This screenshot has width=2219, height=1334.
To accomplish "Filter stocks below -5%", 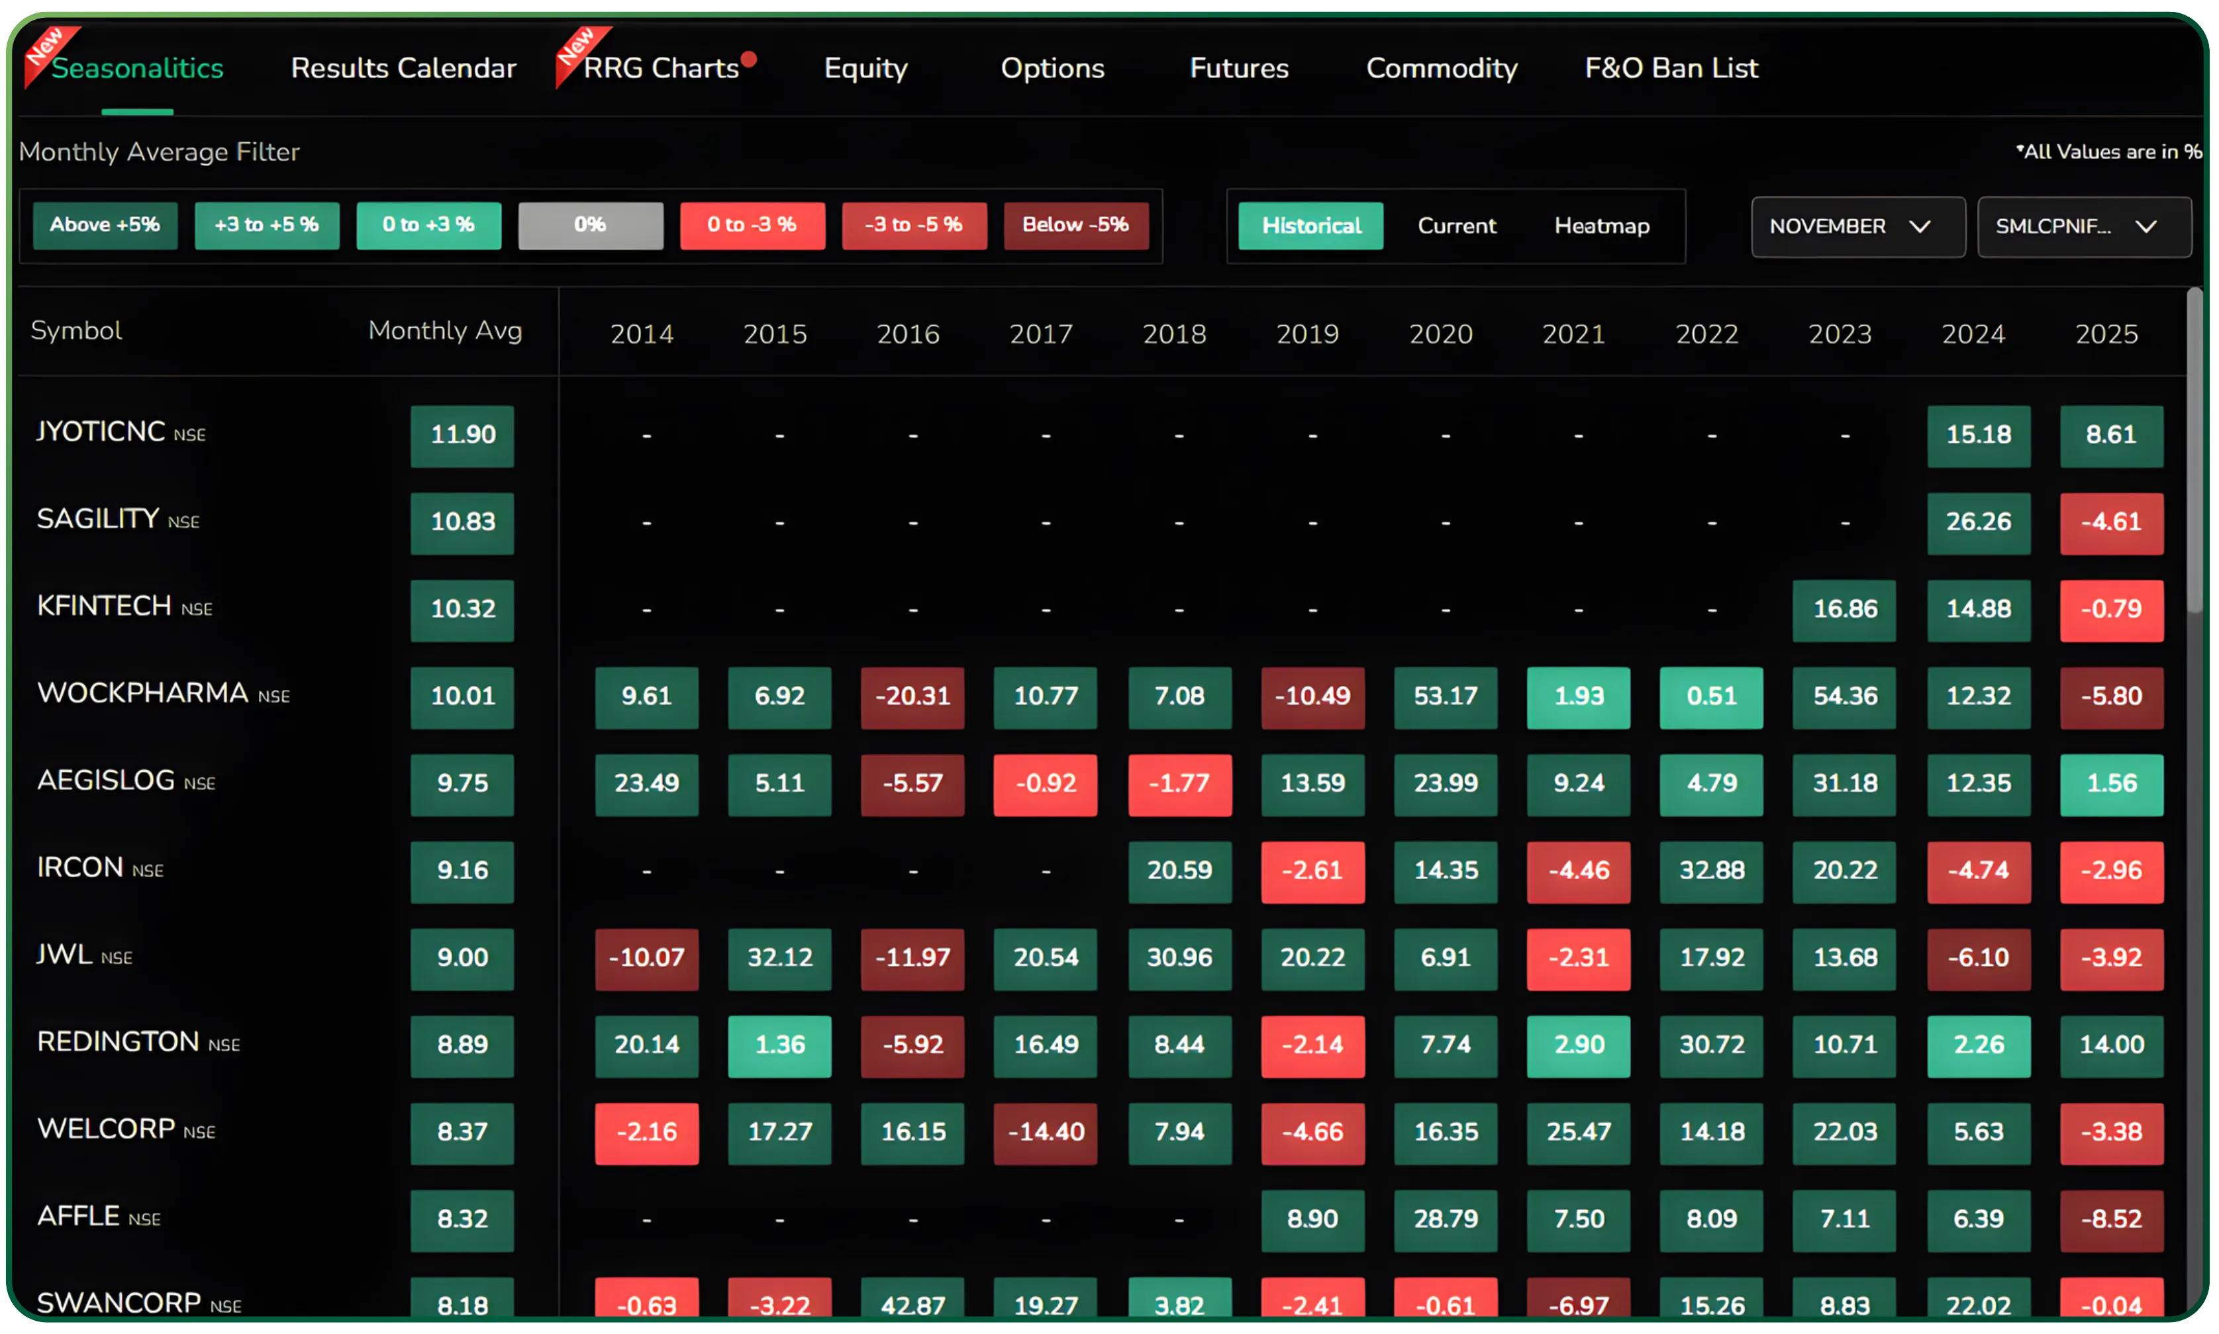I will (1076, 224).
